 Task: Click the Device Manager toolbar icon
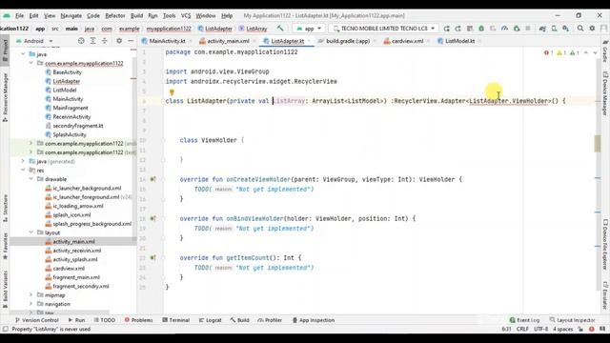pos(554,29)
